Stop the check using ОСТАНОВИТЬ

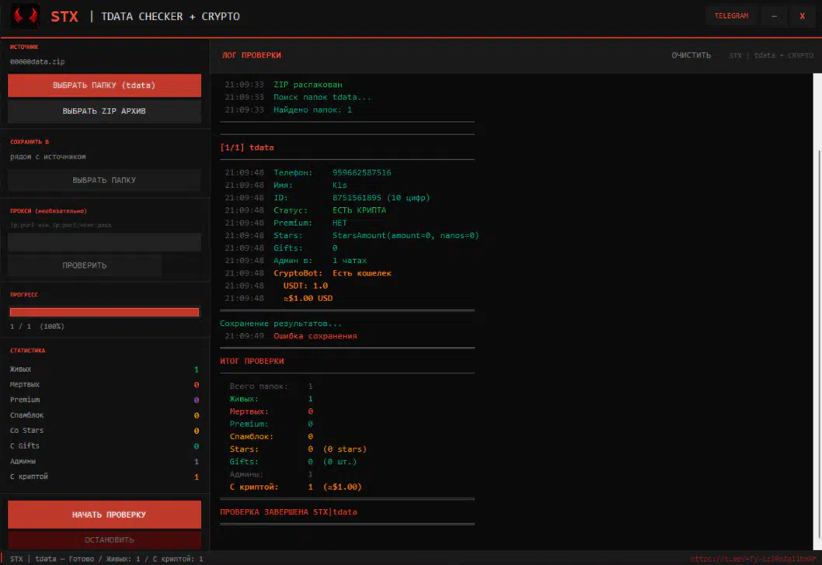click(104, 540)
